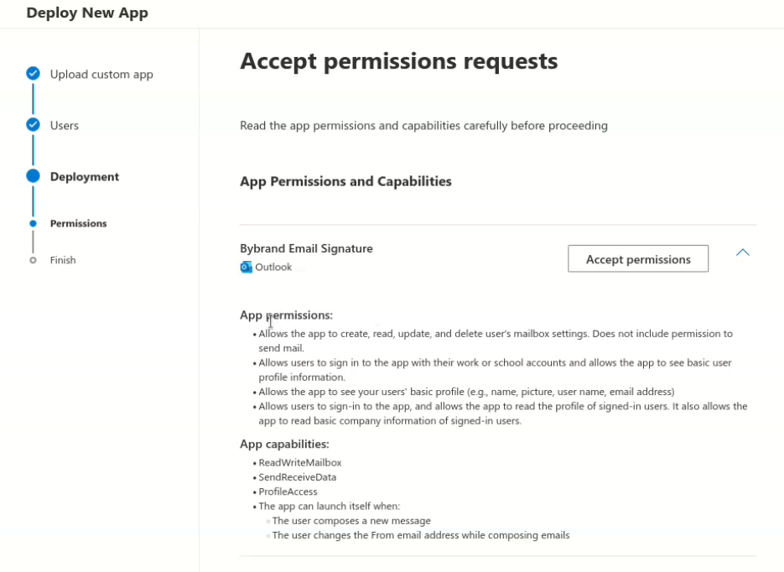This screenshot has width=784, height=572.
Task: Select the Permissions sub-step label
Action: pos(79,224)
